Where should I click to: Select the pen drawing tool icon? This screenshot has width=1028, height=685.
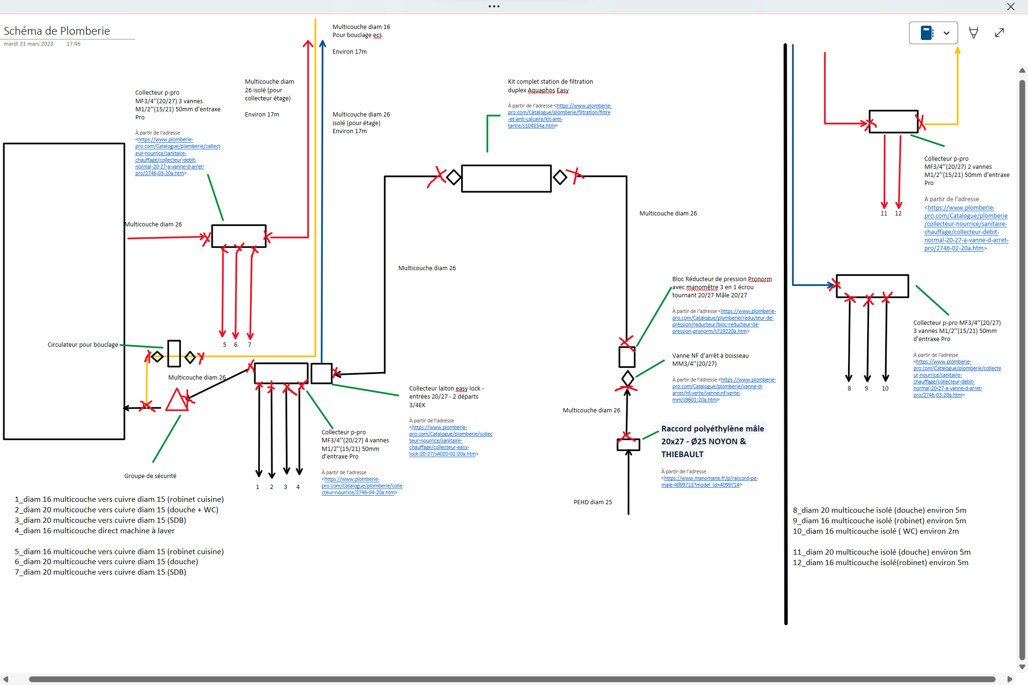(x=974, y=33)
